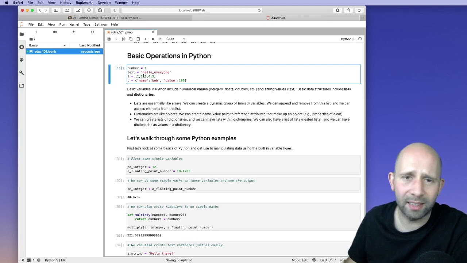Open the notebook tools wrench tab
The image size is (467, 263).
point(22,73)
